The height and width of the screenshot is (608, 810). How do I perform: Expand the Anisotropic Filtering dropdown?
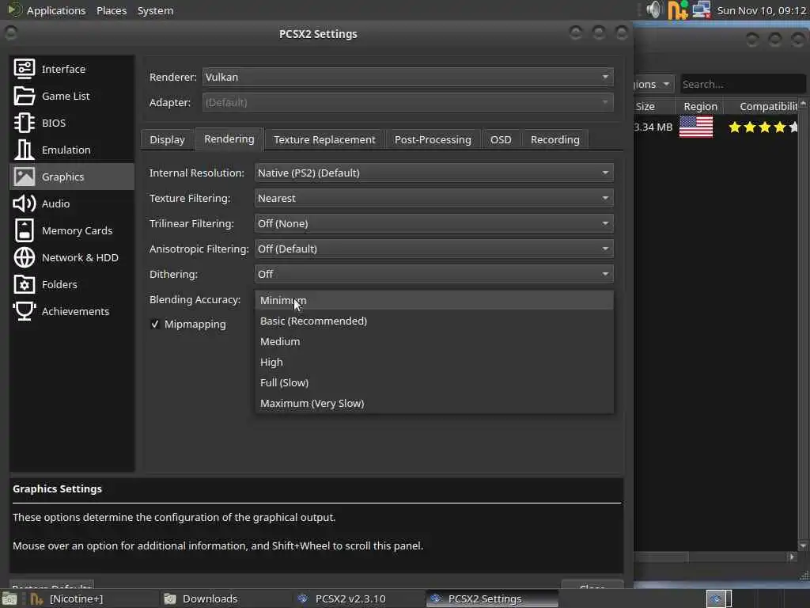(434, 249)
